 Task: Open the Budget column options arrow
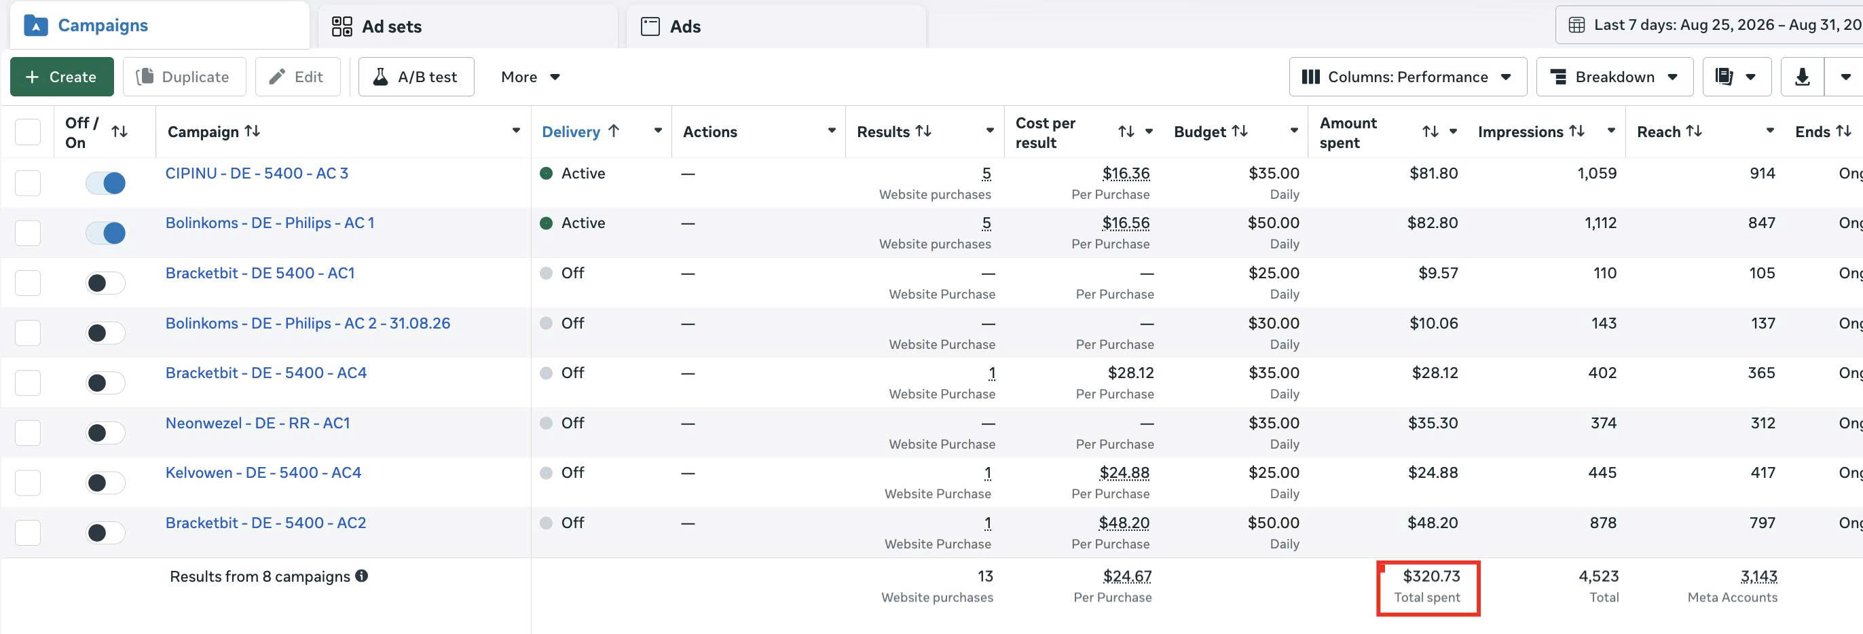pos(1294,131)
